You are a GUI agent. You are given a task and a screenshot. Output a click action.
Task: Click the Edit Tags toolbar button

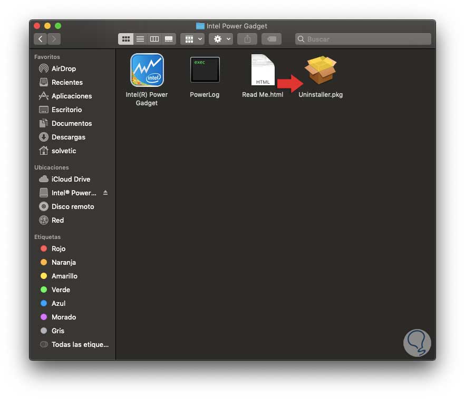(x=272, y=39)
